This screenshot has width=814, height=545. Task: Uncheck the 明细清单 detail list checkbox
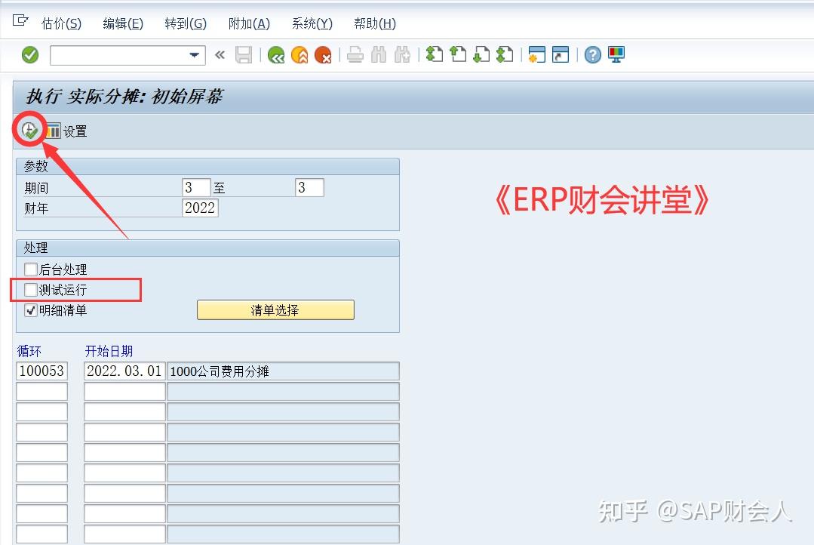click(31, 309)
